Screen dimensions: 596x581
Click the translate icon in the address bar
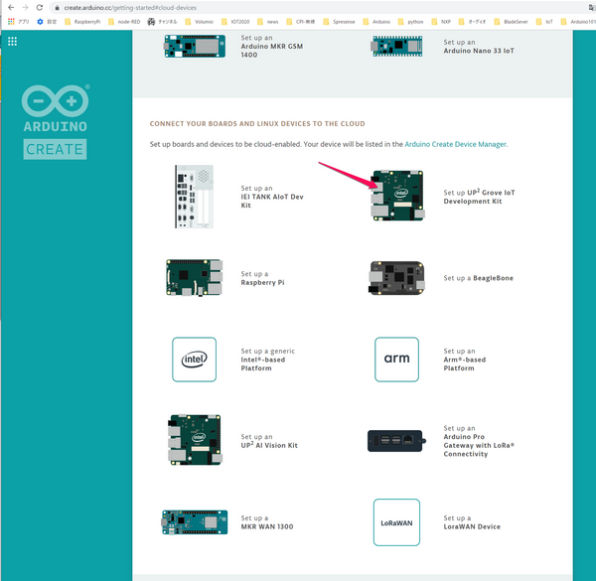click(x=592, y=8)
